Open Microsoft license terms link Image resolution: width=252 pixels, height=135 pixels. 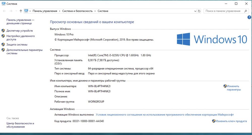(x=165, y=115)
